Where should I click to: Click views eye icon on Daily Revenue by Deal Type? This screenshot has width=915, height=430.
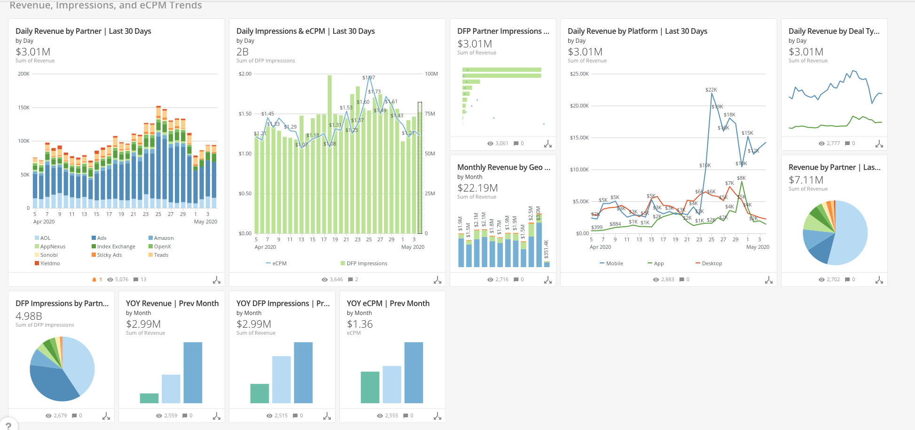pyautogui.click(x=821, y=144)
